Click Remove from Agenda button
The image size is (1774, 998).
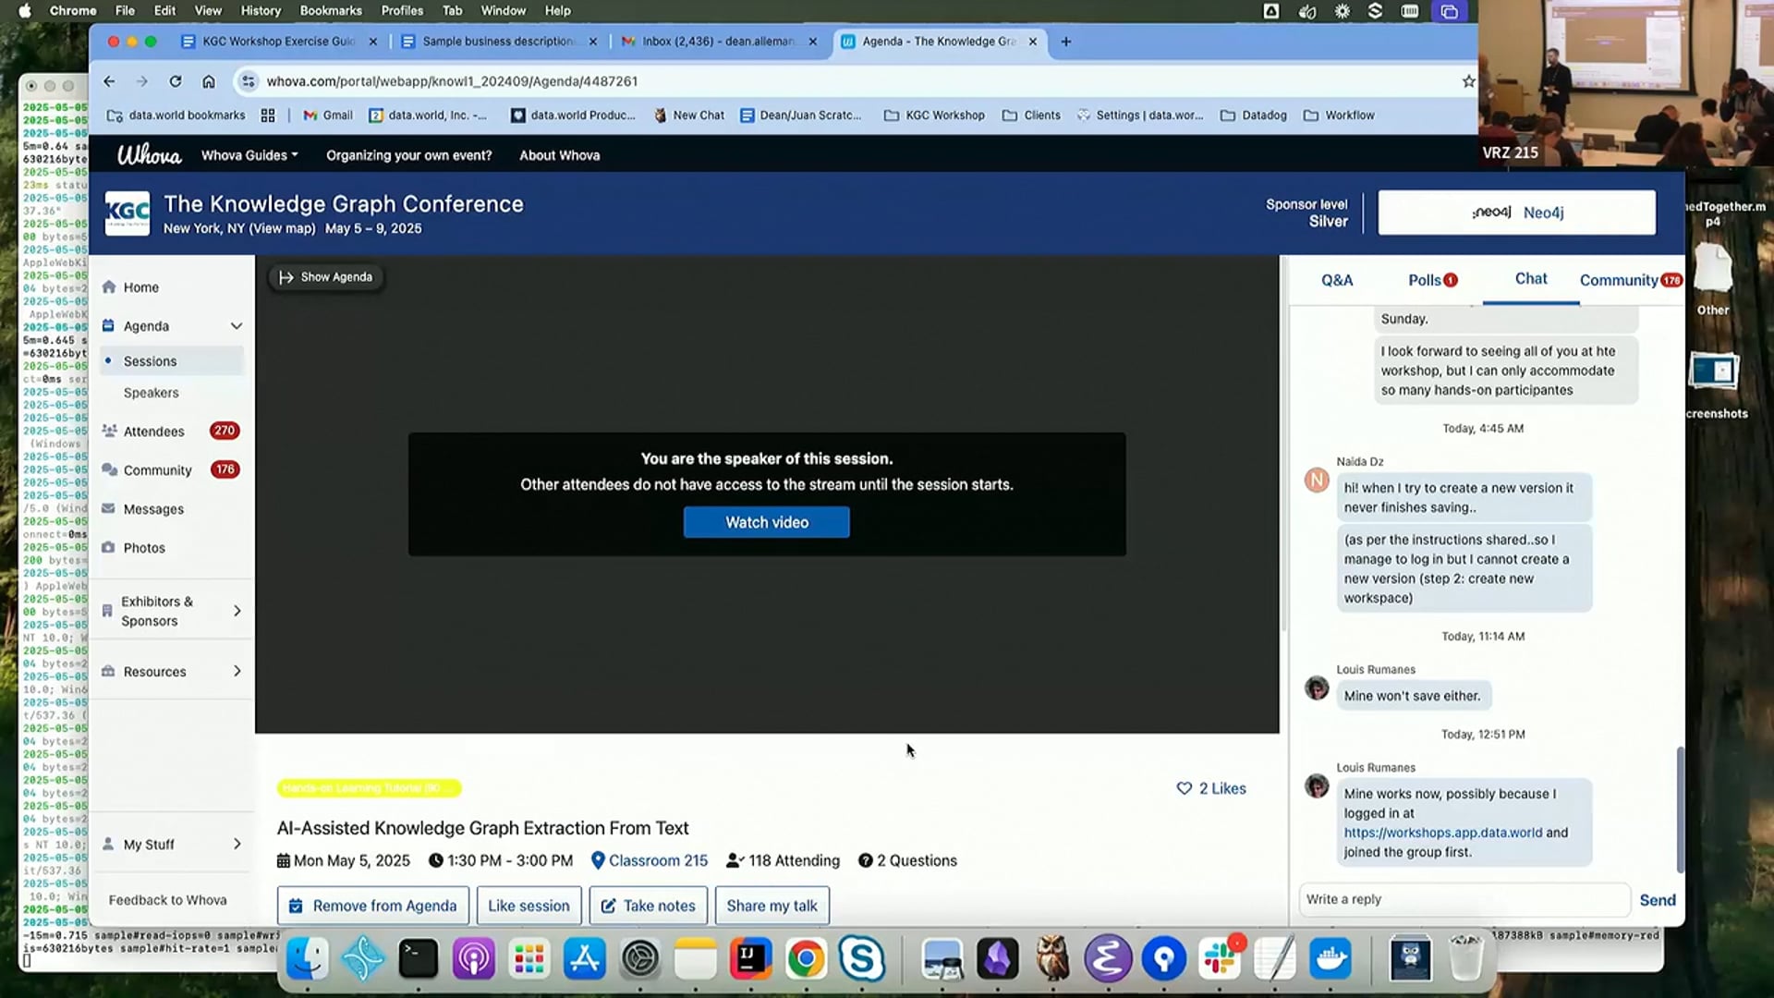click(372, 906)
